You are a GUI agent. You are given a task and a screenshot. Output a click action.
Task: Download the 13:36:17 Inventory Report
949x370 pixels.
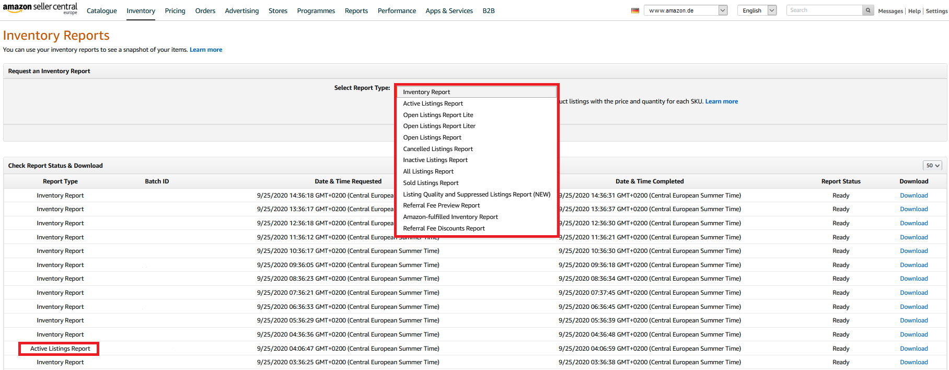pyautogui.click(x=914, y=209)
